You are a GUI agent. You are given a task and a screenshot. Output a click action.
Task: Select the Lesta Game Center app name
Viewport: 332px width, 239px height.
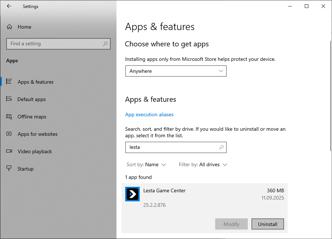[x=164, y=190]
